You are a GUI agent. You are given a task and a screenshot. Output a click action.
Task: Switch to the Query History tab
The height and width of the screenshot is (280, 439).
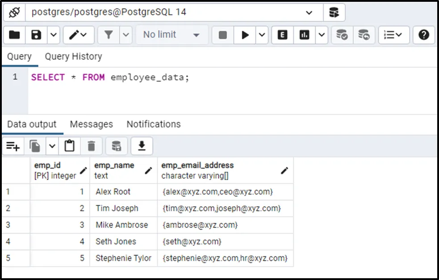coord(73,57)
